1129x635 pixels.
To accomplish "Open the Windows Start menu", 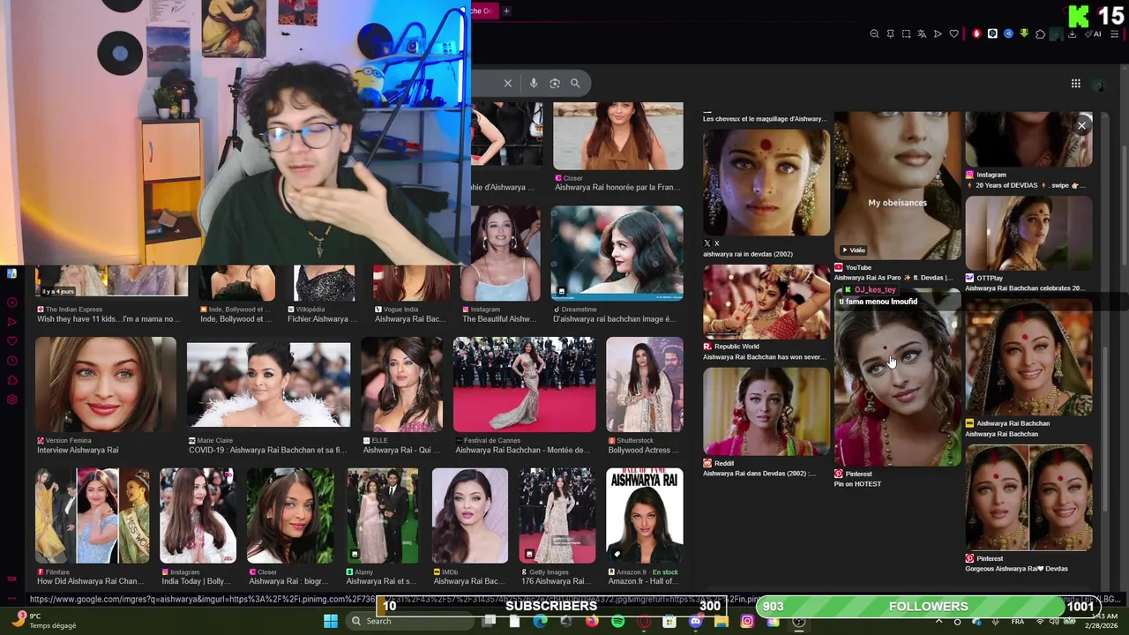I will point(331,621).
